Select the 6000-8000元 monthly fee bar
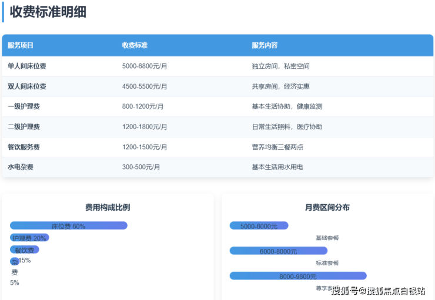 click(278, 251)
